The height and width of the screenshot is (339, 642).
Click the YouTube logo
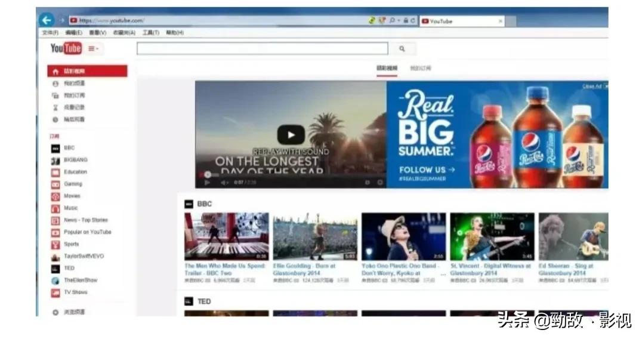[x=66, y=48]
